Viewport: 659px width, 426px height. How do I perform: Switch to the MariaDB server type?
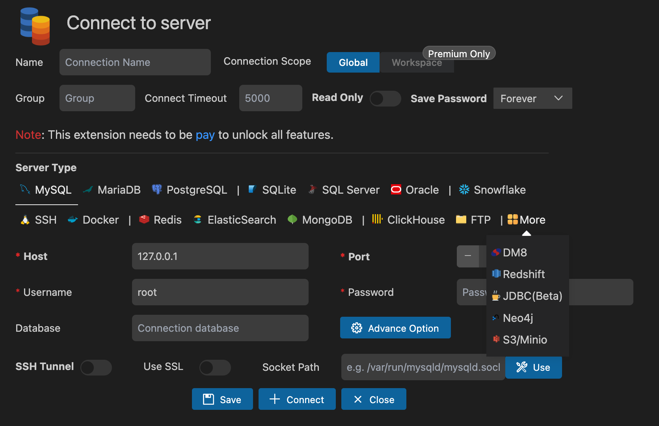[112, 190]
